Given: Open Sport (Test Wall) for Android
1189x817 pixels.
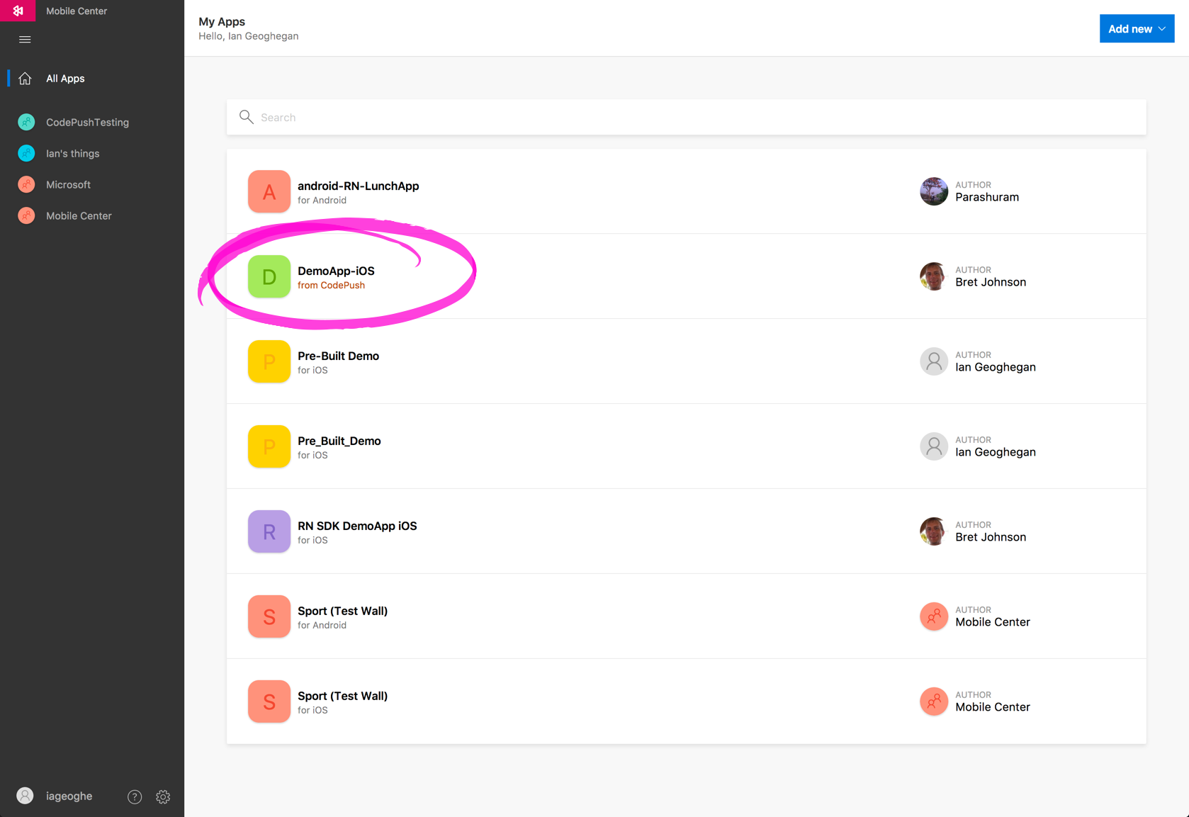Looking at the screenshot, I should click(686, 616).
